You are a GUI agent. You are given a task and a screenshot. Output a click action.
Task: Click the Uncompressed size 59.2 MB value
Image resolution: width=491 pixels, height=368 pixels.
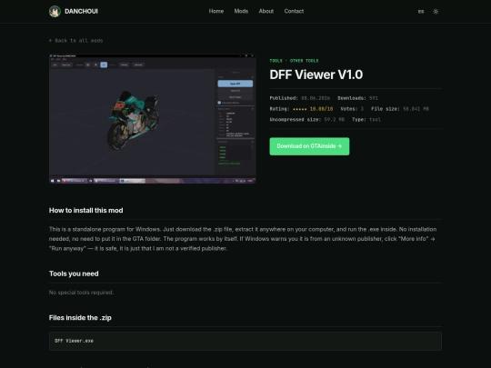(334, 120)
